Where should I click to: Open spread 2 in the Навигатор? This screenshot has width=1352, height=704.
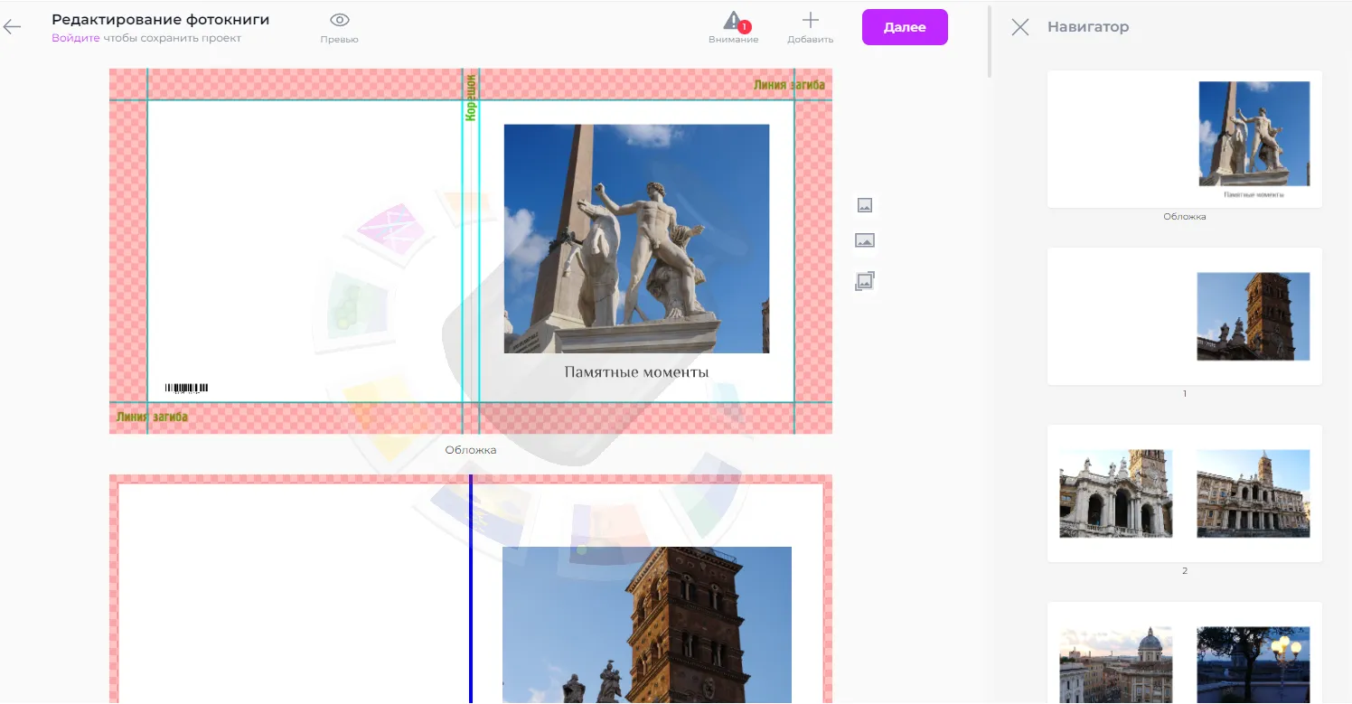1184,493
